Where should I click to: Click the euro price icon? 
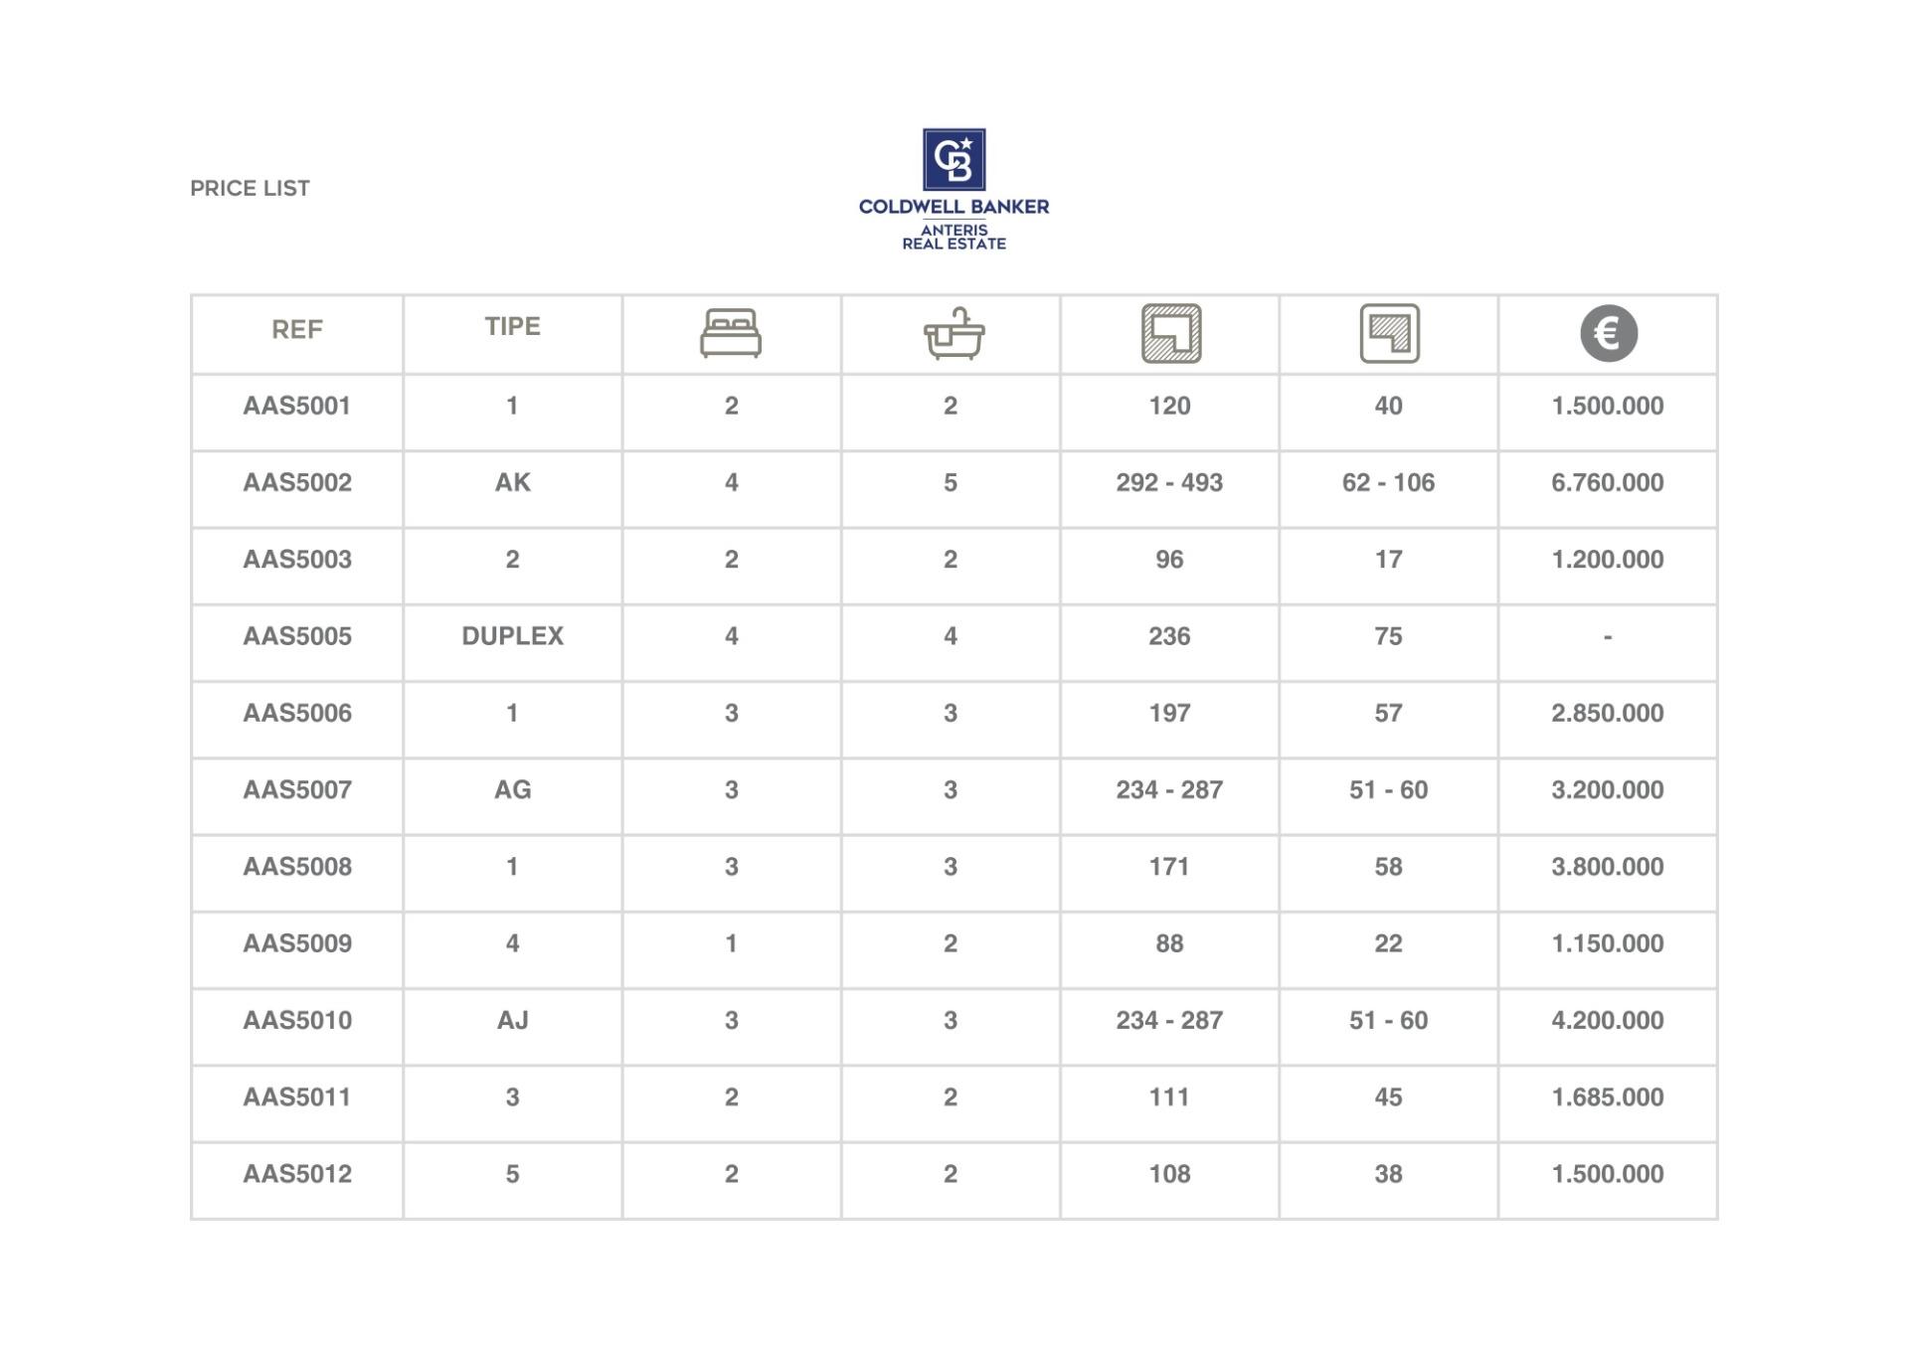coord(1608,333)
